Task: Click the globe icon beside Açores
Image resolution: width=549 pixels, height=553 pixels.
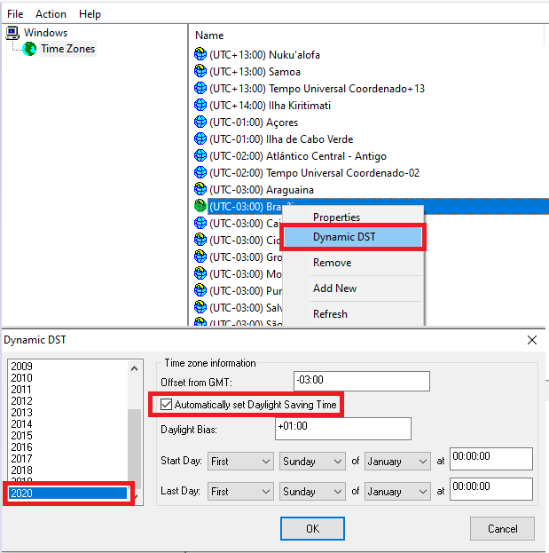Action: click(x=200, y=122)
